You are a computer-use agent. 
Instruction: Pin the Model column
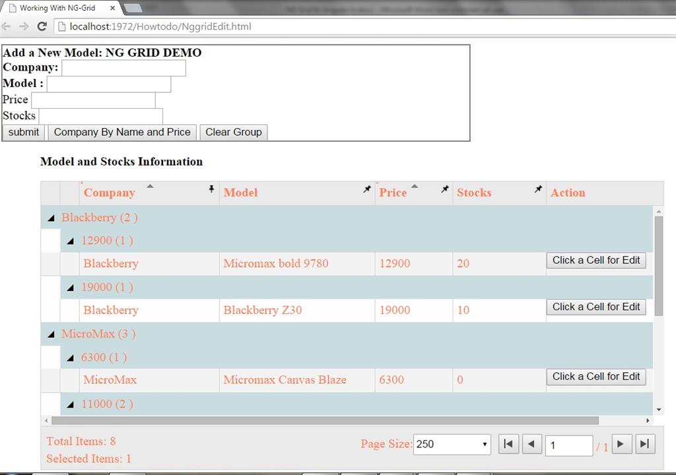(x=367, y=189)
